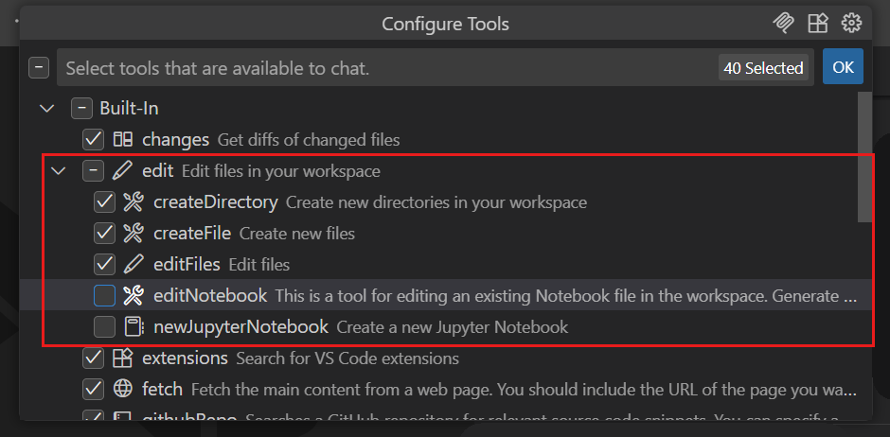Click the MCP server icon in title bar

click(x=783, y=24)
